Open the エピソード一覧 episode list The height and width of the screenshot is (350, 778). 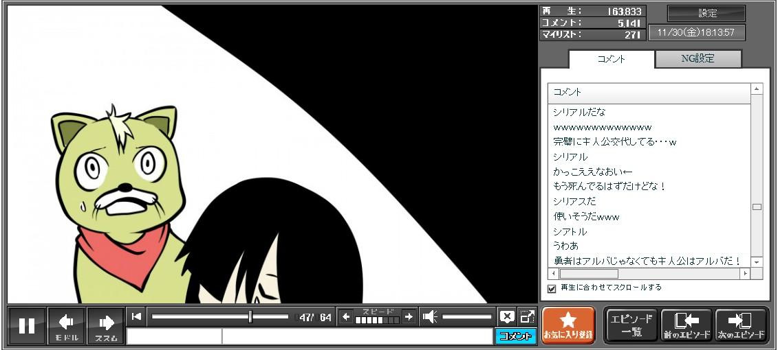pyautogui.click(x=631, y=325)
